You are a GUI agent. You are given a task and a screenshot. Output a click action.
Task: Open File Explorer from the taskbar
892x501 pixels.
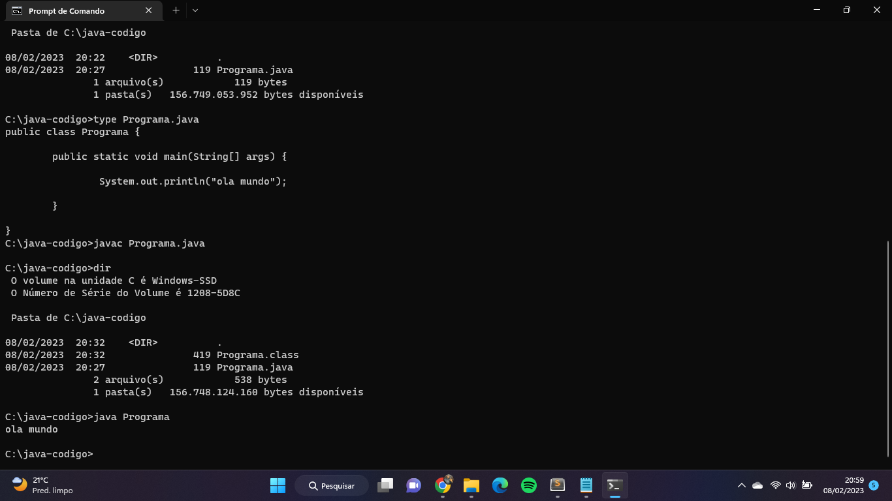(x=471, y=485)
